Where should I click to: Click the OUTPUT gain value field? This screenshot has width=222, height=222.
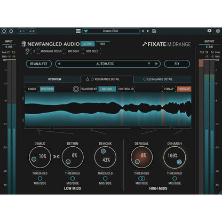(x=209, y=47)
